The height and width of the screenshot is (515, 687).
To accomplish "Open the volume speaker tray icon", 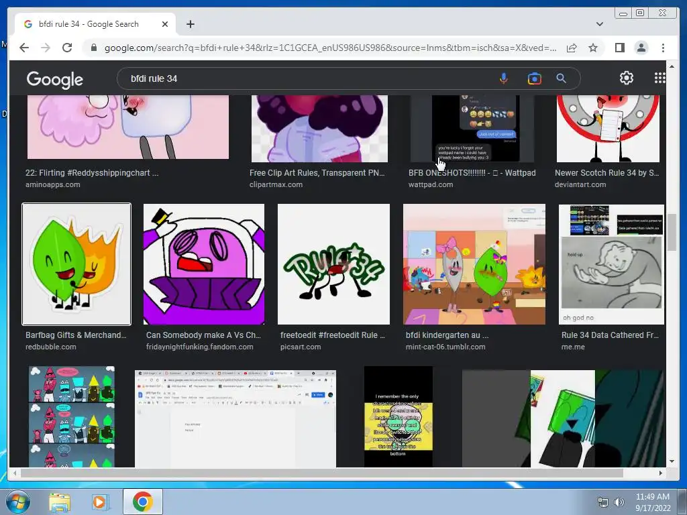I will (619, 502).
